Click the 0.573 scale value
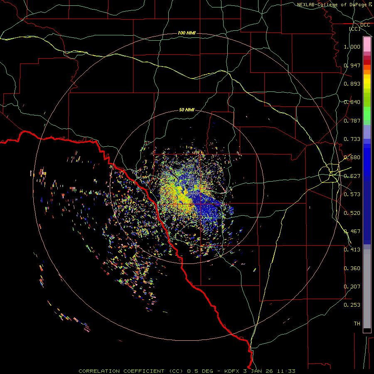The width and height of the screenshot is (374, 374). click(352, 194)
